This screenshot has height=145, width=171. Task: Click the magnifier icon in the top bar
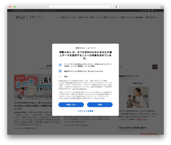click(156, 11)
